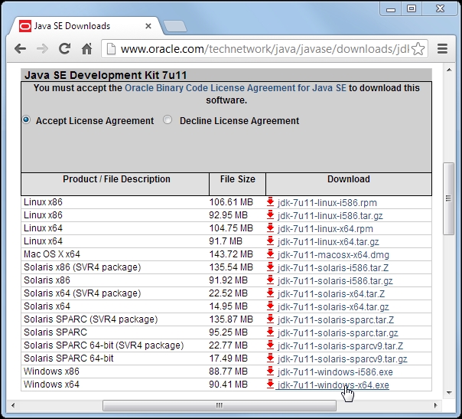Click red download arrow for linux-x64.tar.gz
462x419 pixels.
click(x=270, y=241)
